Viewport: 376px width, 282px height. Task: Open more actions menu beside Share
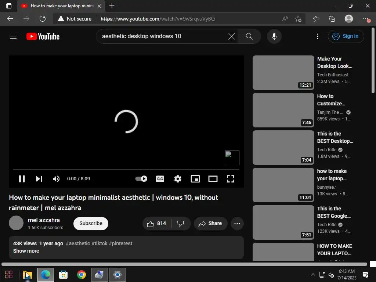tap(237, 224)
